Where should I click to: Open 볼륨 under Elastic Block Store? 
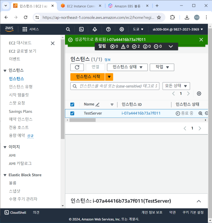point(13,183)
